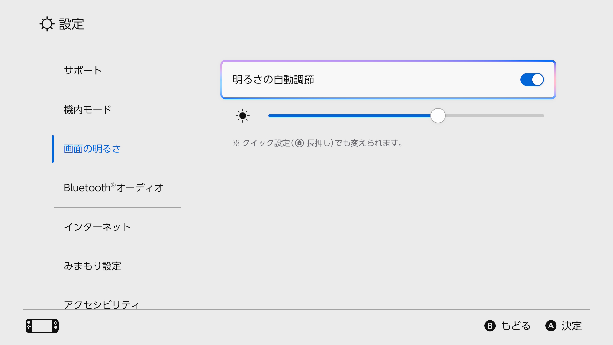This screenshot has height=345, width=613.
Task: Click the brightness slider handle
Action: click(438, 116)
